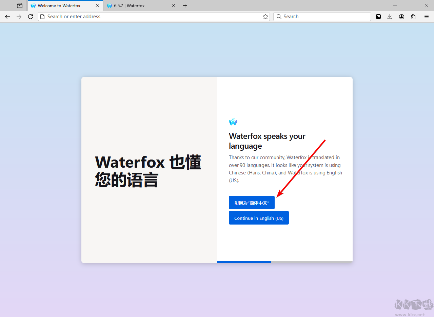
Task: Click the forward navigation arrow
Action: [x=19, y=16]
